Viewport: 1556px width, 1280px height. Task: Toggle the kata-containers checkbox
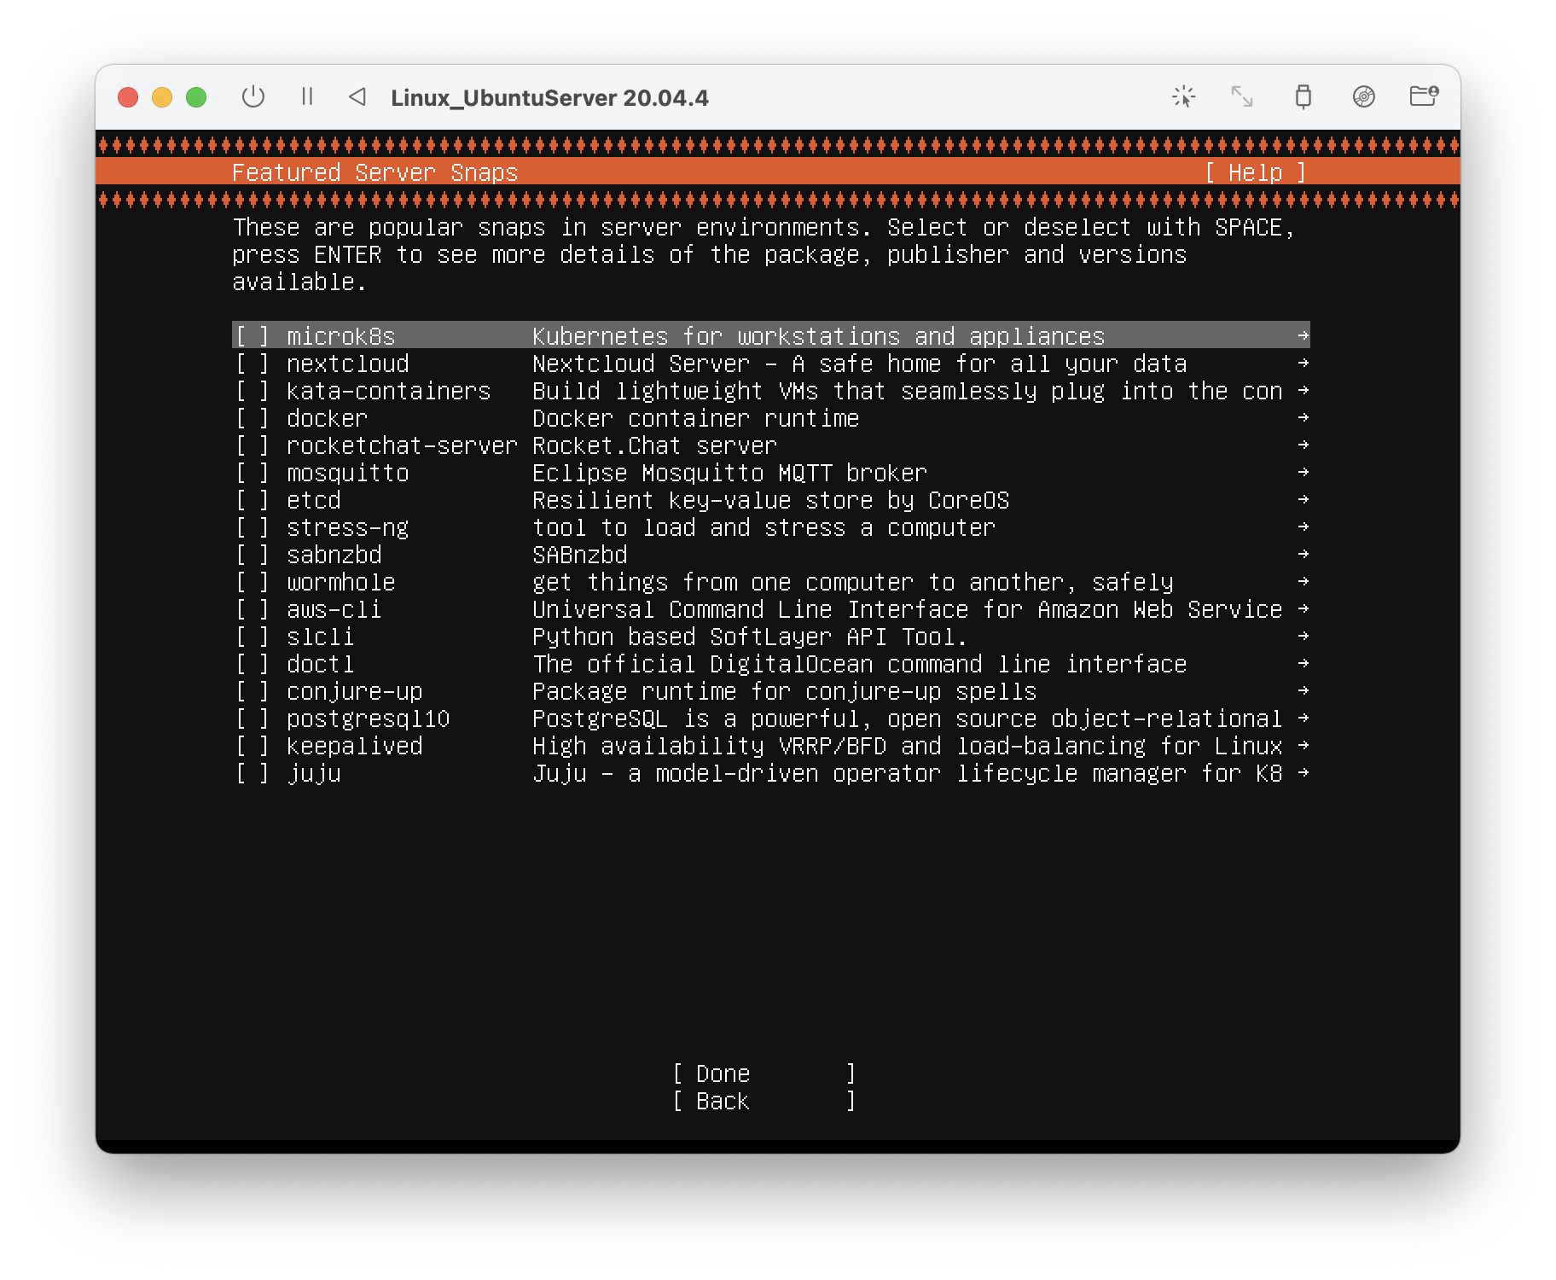coord(253,391)
